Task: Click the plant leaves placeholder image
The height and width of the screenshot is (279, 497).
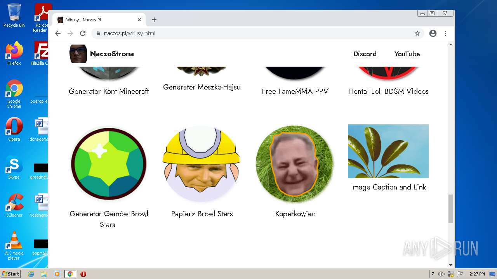Action: [388, 151]
